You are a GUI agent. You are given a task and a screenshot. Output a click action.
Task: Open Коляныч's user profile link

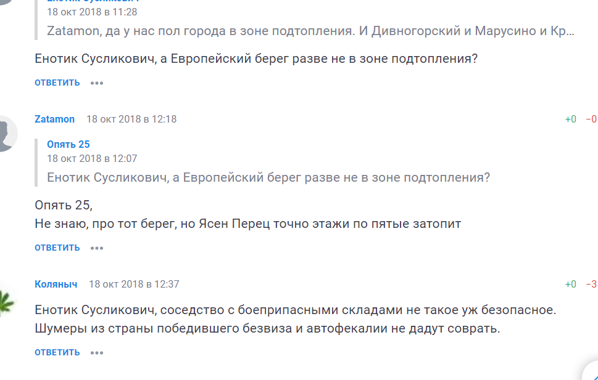[x=56, y=285]
